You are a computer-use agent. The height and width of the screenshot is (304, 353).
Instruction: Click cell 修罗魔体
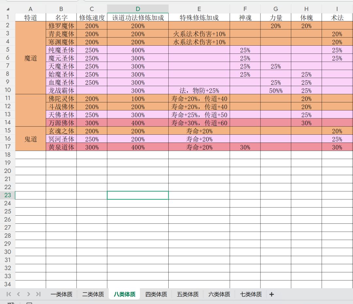(x=61, y=26)
